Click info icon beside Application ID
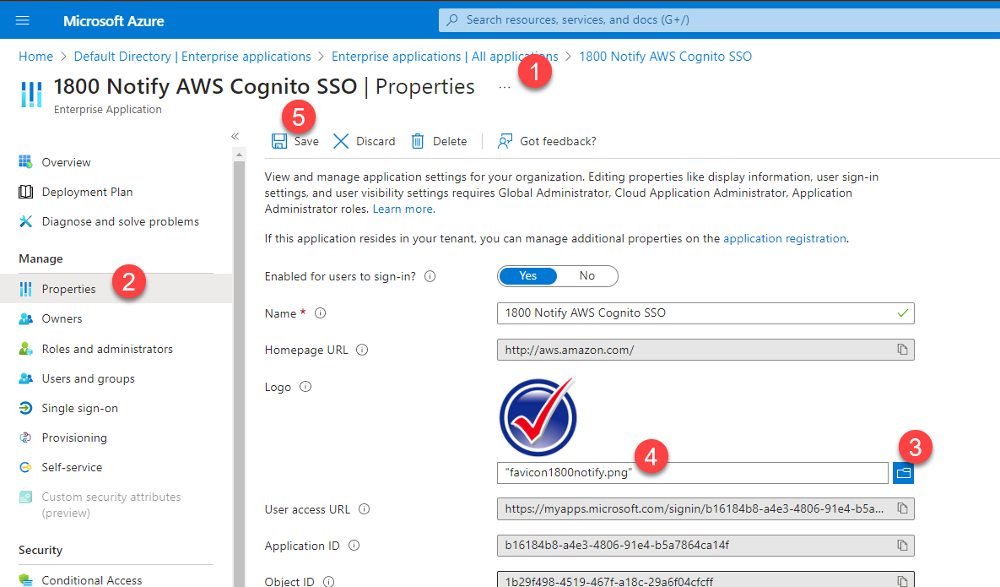Viewport: 1000px width, 587px height. pyautogui.click(x=354, y=546)
